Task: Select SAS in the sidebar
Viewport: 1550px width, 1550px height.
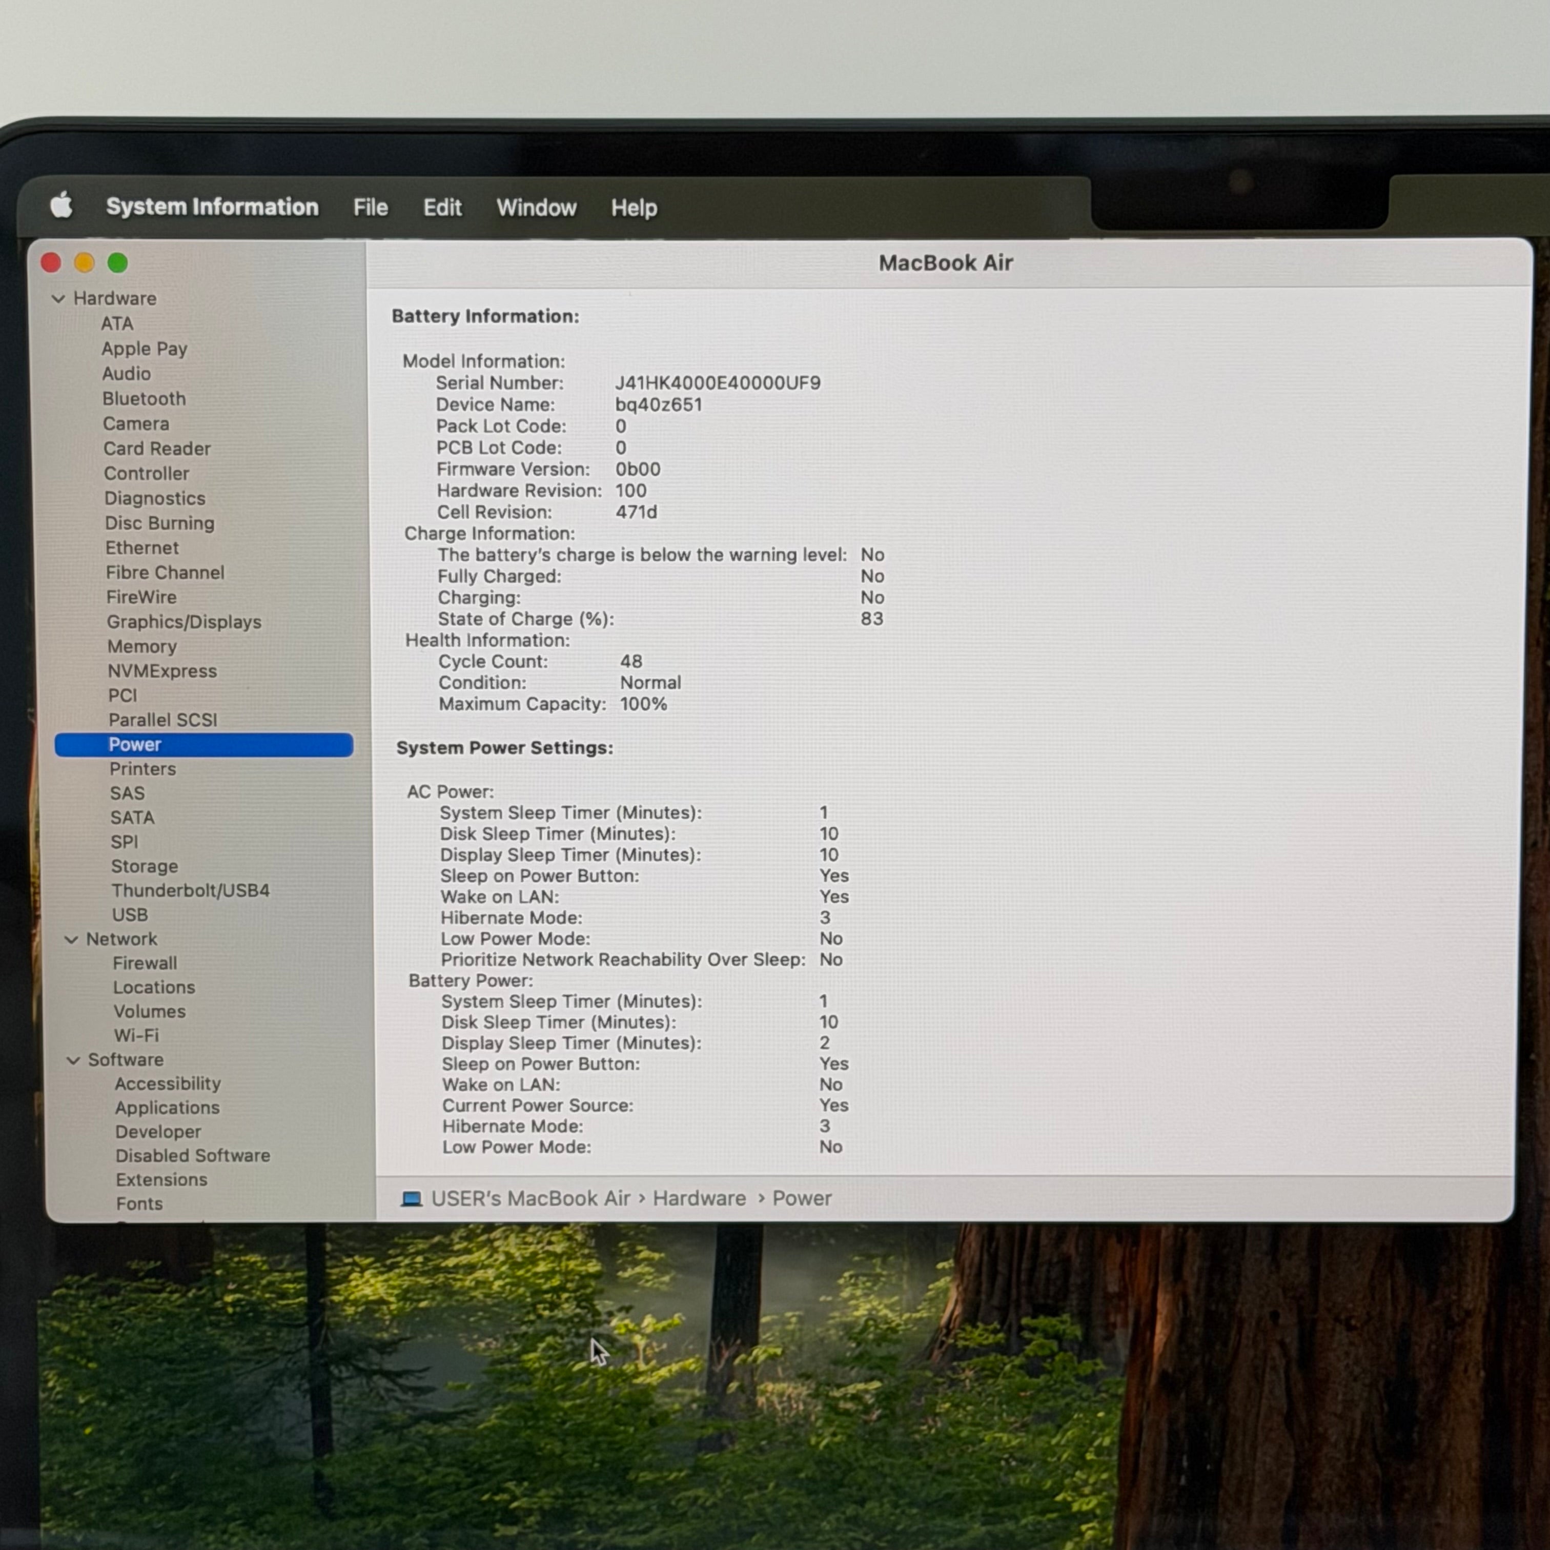Action: (128, 793)
